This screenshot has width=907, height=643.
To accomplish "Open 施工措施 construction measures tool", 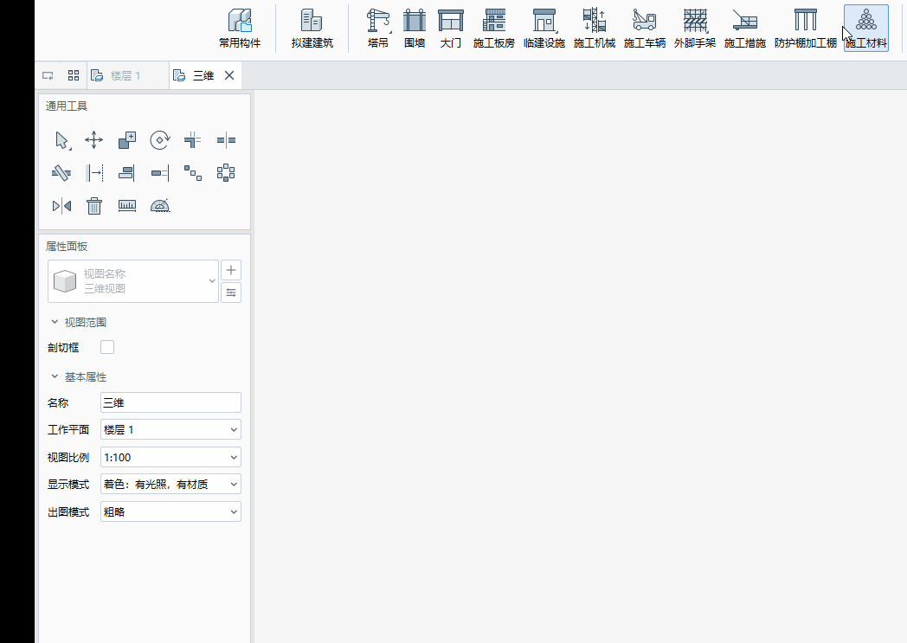I will pyautogui.click(x=745, y=28).
